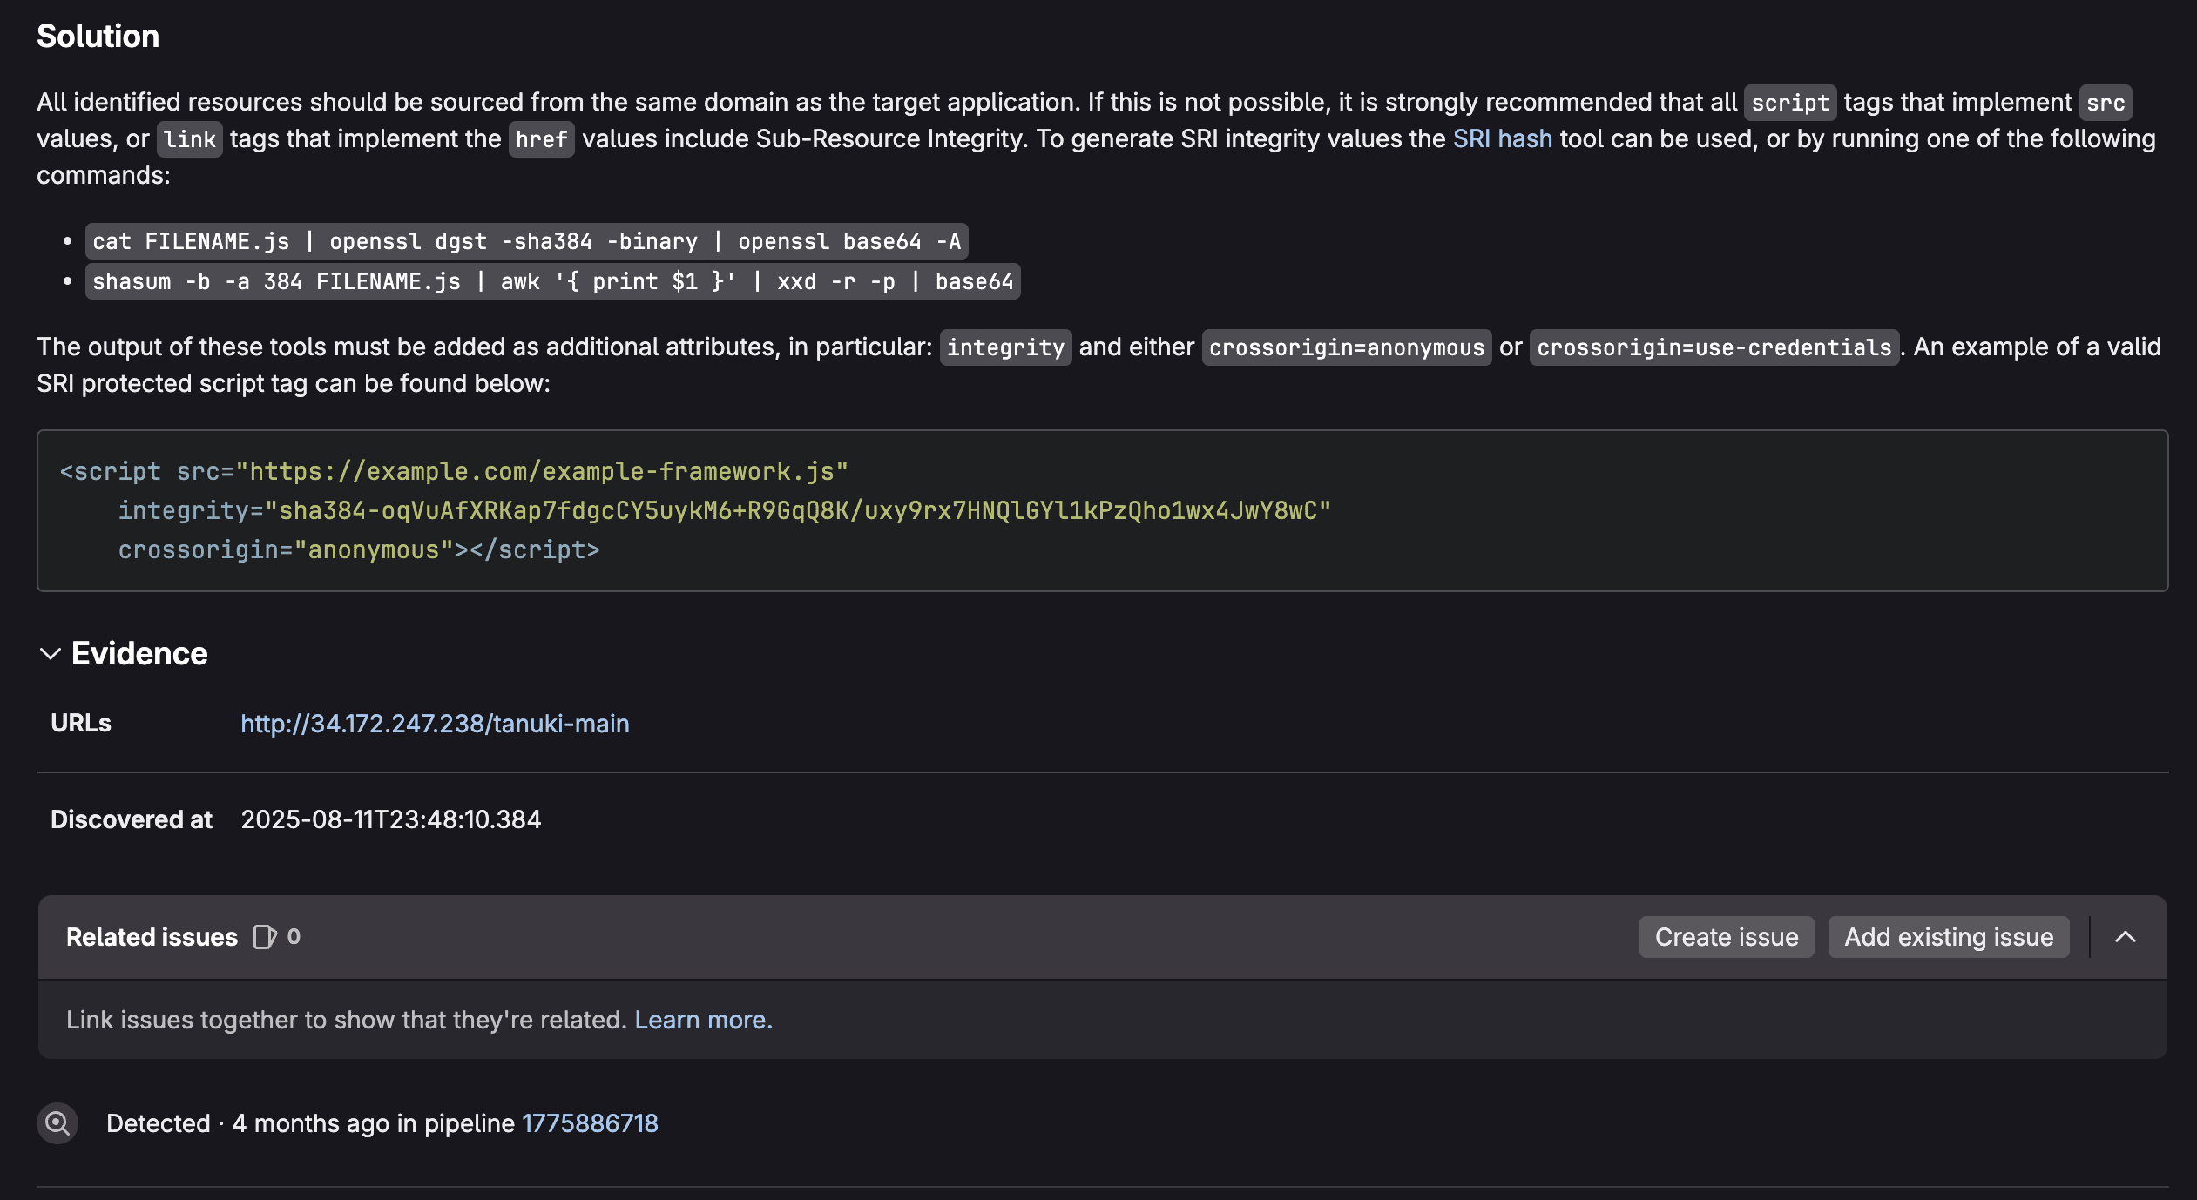
Task: Click the integrity code label
Action: tap(1005, 347)
